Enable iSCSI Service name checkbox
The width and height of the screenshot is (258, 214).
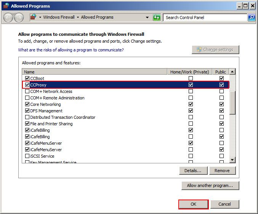click(27, 156)
